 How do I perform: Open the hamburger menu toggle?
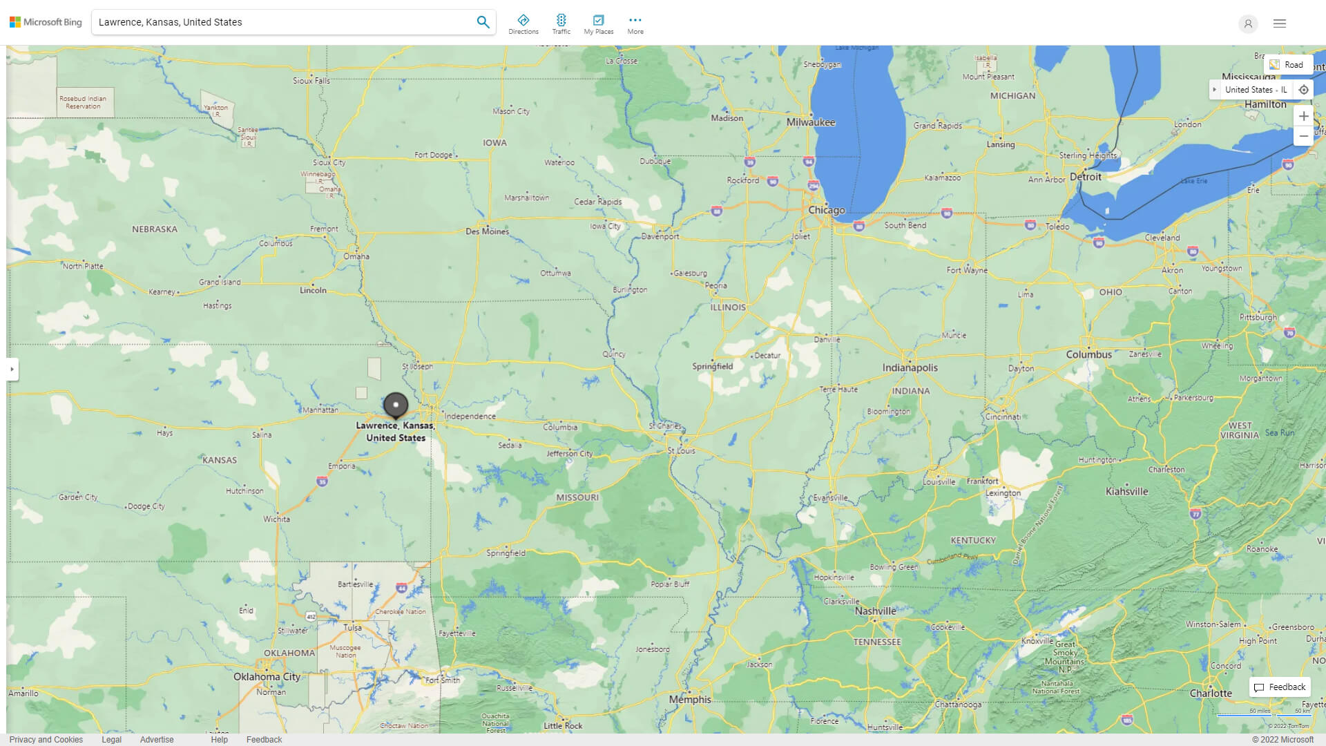pos(1279,23)
